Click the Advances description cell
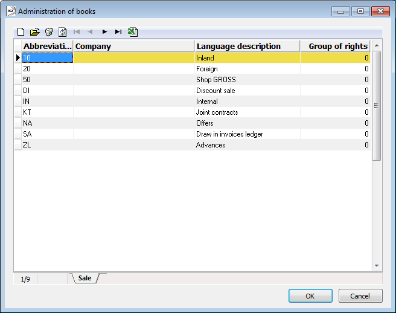 pyautogui.click(x=247, y=145)
